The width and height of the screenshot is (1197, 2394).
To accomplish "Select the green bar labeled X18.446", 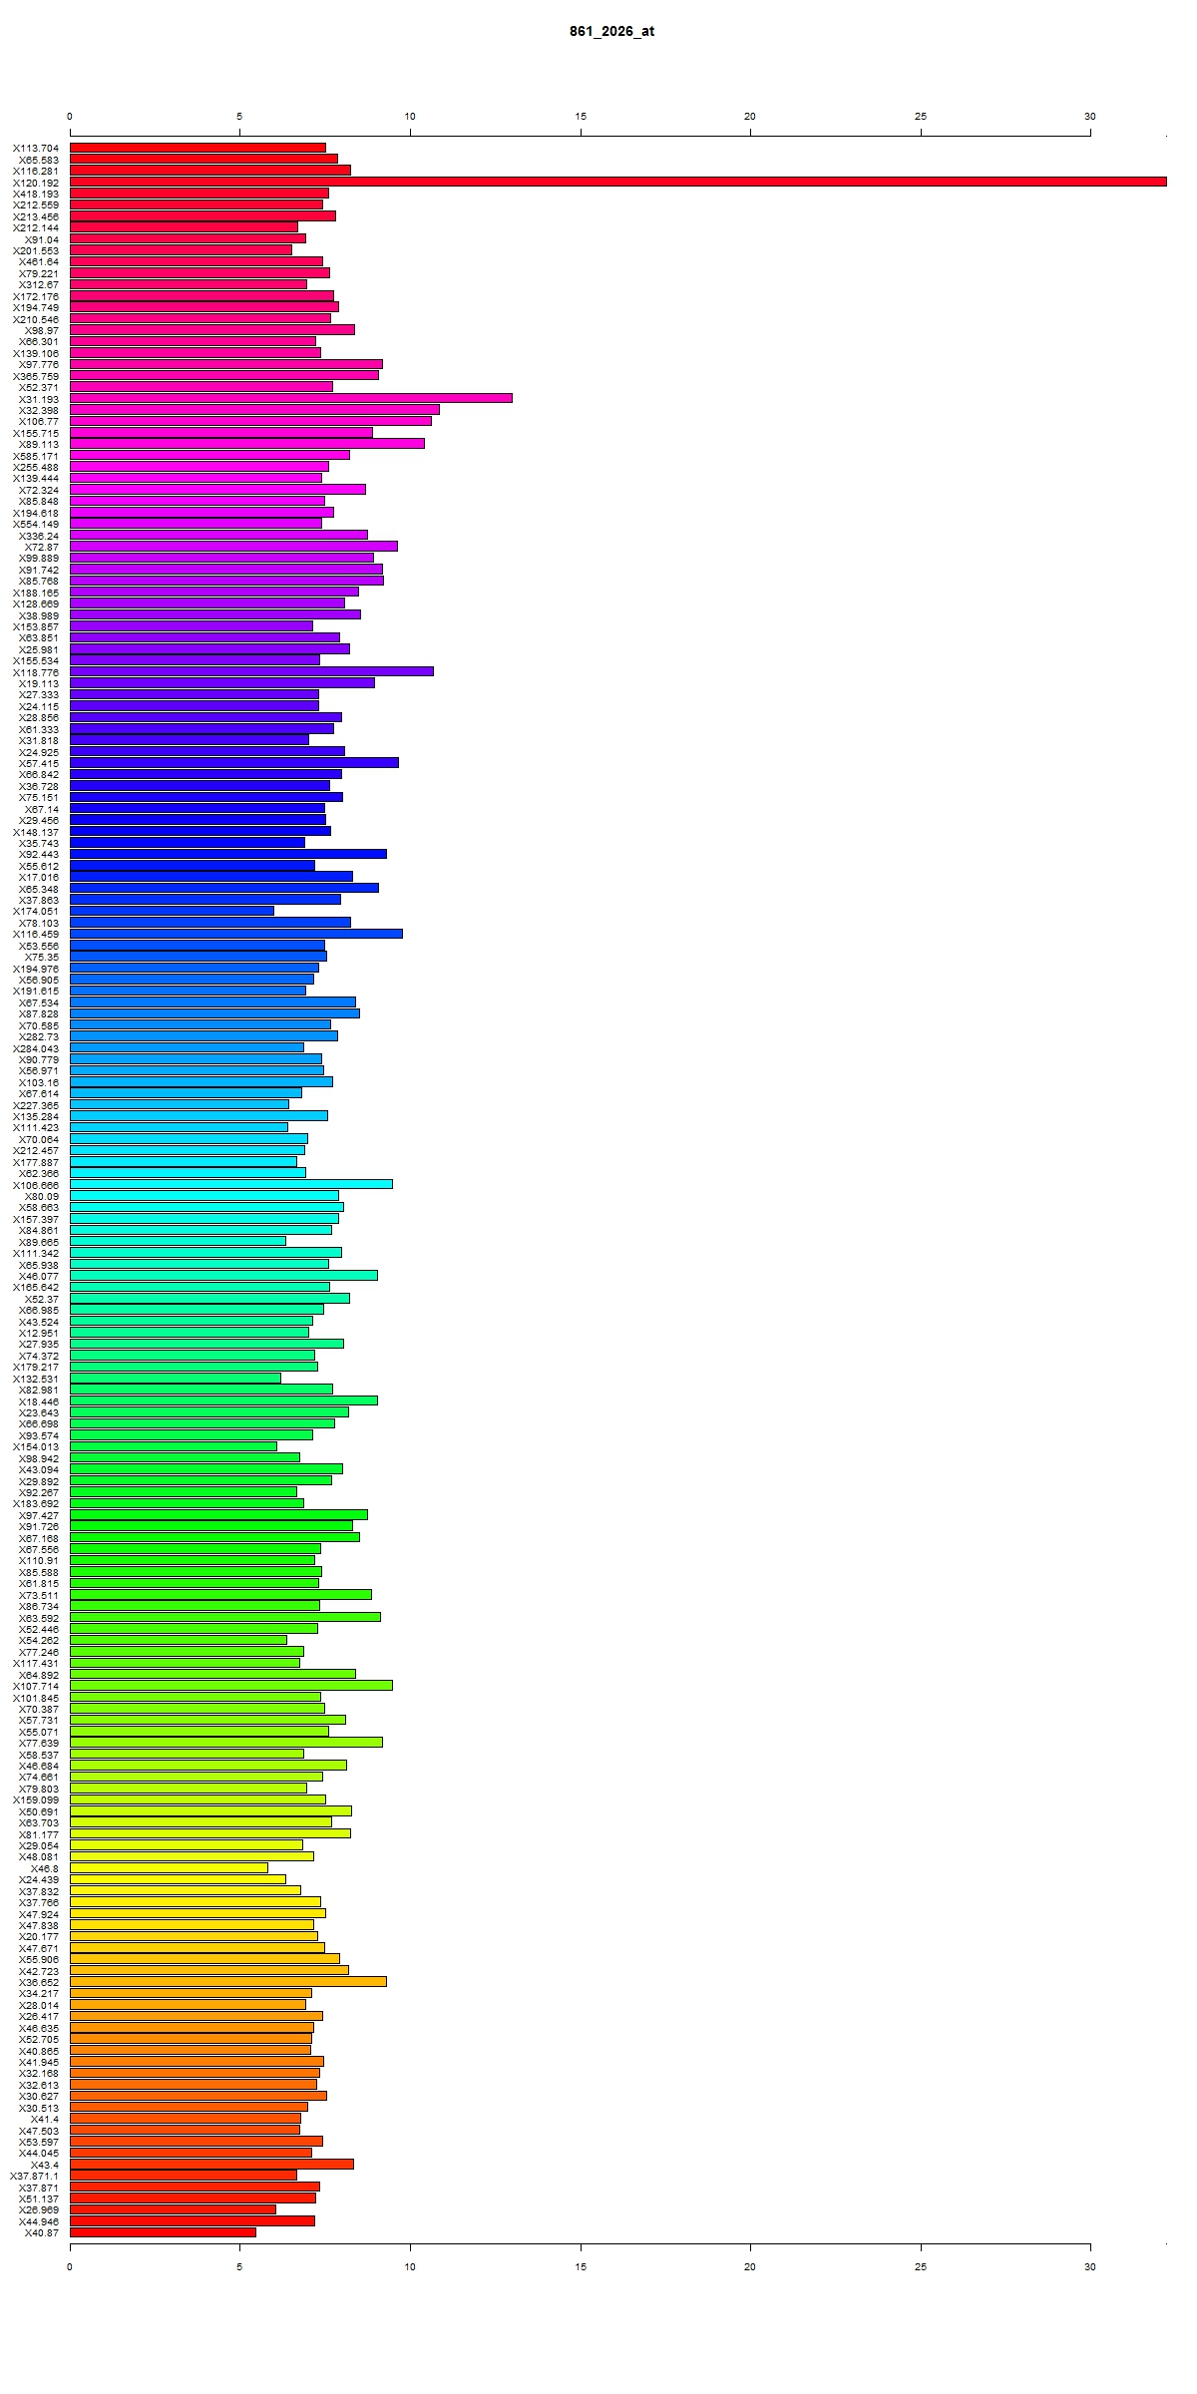I will (223, 1400).
